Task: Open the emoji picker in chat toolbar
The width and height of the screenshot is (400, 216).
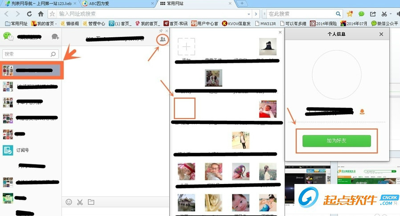Action: pos(69,202)
